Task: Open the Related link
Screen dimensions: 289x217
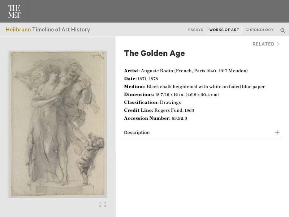Action: [x=263, y=44]
